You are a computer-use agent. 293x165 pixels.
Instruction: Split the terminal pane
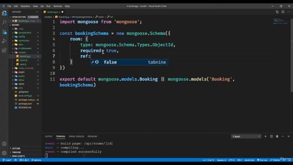(271, 137)
